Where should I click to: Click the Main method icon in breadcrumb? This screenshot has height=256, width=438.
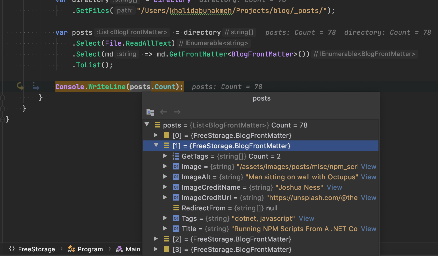click(119, 249)
